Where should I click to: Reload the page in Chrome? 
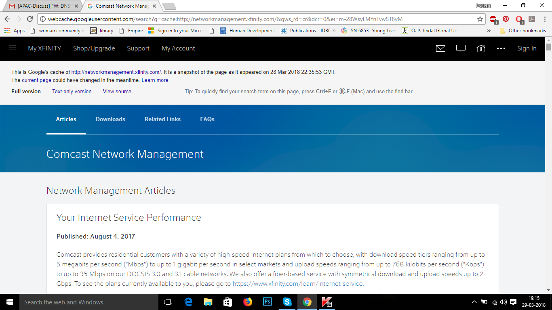[x=30, y=19]
